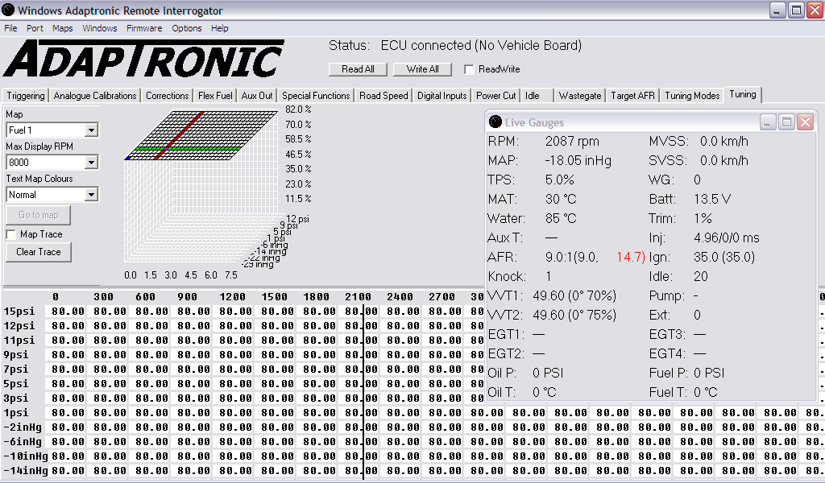Select the 15psi row cell under 300 RPM
The height and width of the screenshot is (483, 825).
110,312
